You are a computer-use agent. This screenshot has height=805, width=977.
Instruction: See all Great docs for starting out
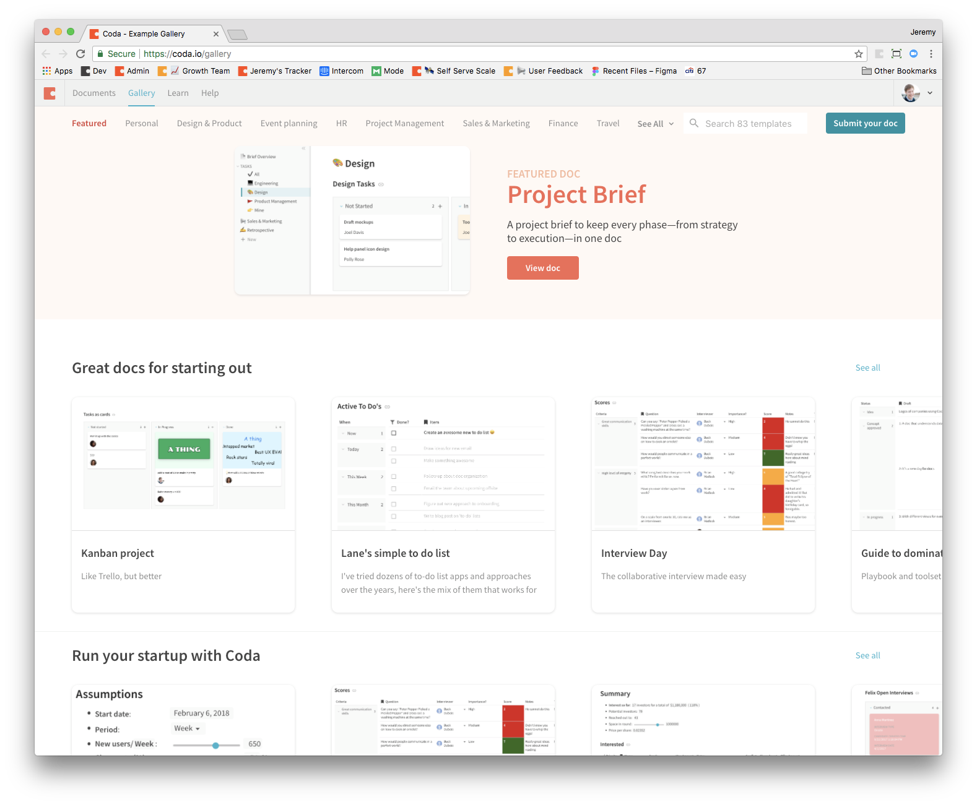pos(868,368)
